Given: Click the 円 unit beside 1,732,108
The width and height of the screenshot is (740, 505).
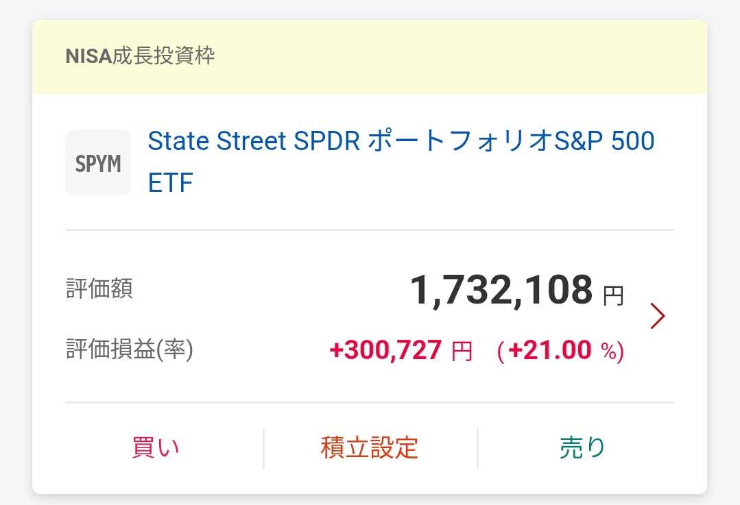Looking at the screenshot, I should click(613, 296).
